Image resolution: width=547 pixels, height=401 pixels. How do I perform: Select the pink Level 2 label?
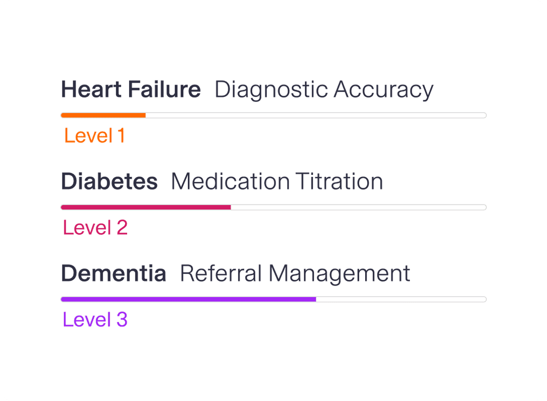click(95, 228)
